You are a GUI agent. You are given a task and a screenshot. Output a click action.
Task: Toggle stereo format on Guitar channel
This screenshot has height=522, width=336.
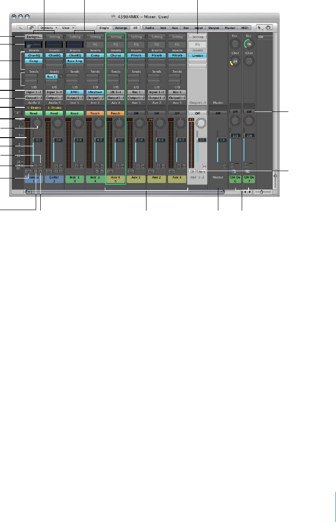[49, 172]
